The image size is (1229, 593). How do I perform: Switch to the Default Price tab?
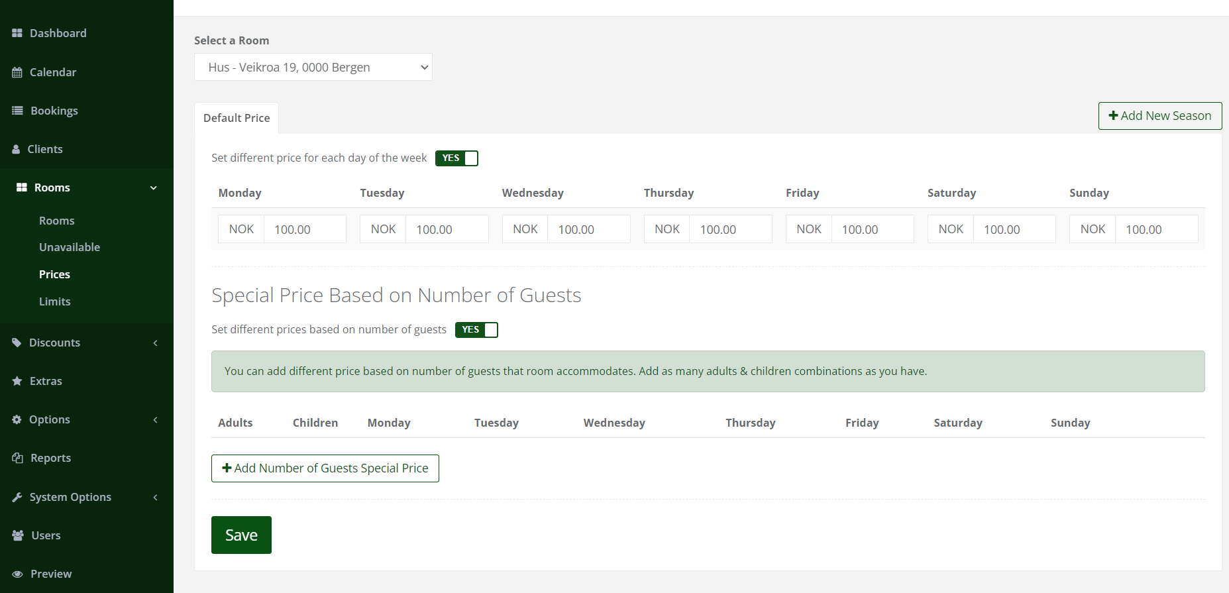(x=237, y=118)
